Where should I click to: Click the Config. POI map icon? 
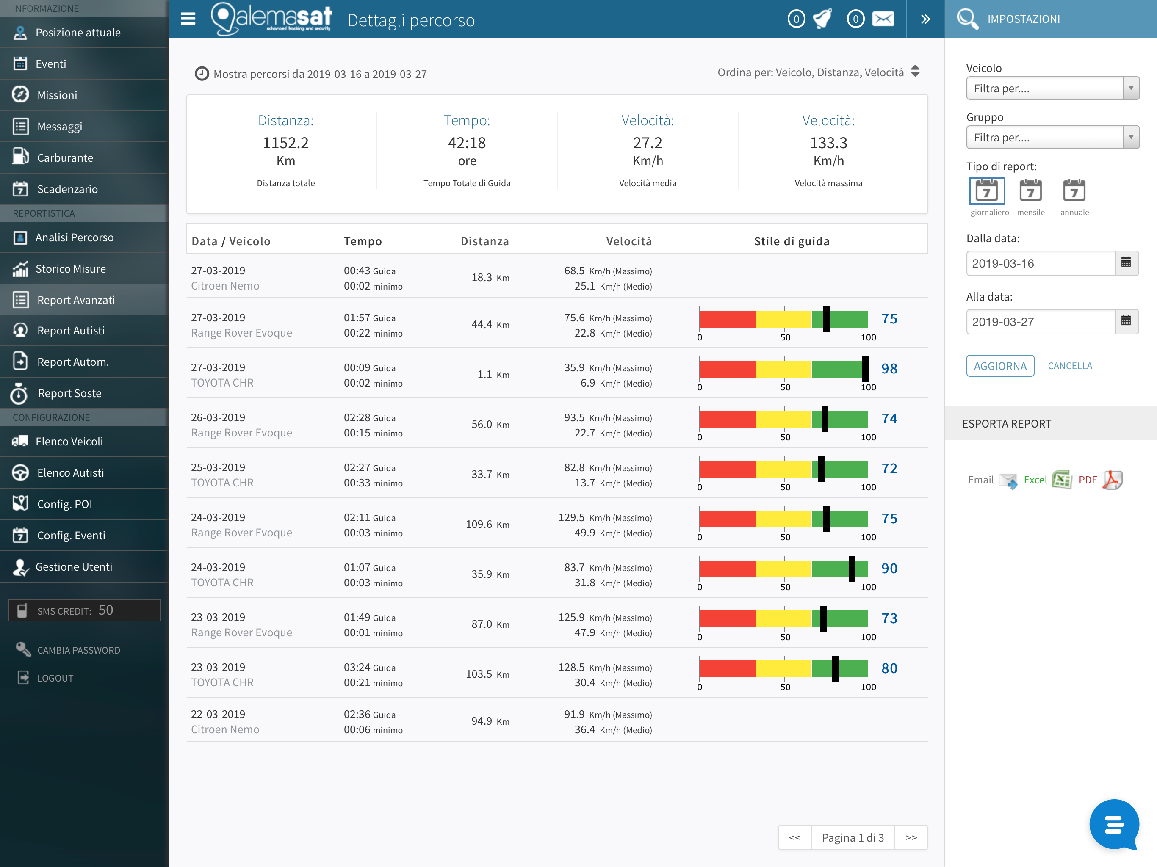pyautogui.click(x=20, y=503)
